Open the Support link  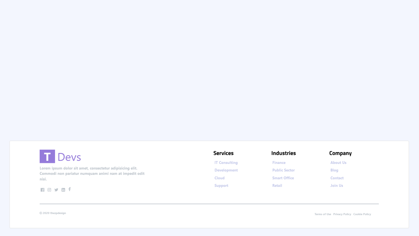tap(221, 186)
